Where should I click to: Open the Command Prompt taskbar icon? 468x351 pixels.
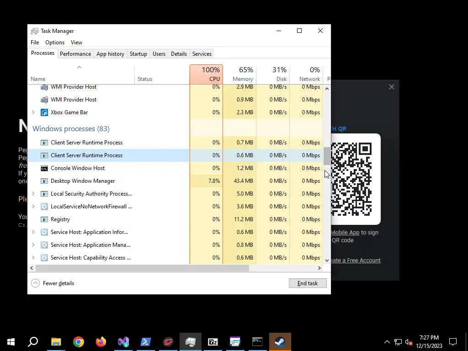tap(257, 342)
